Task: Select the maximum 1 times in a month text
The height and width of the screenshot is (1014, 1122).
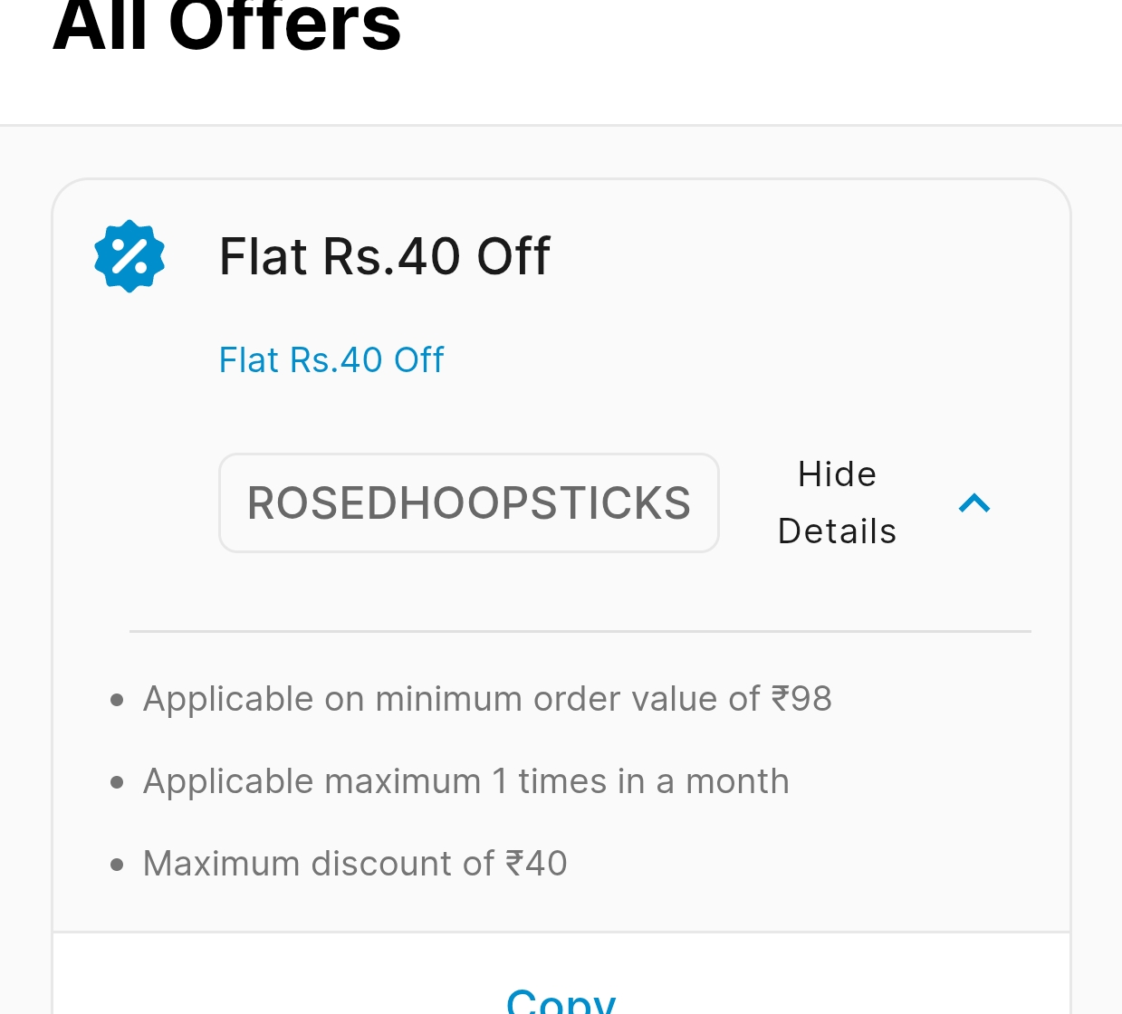Action: pos(465,781)
